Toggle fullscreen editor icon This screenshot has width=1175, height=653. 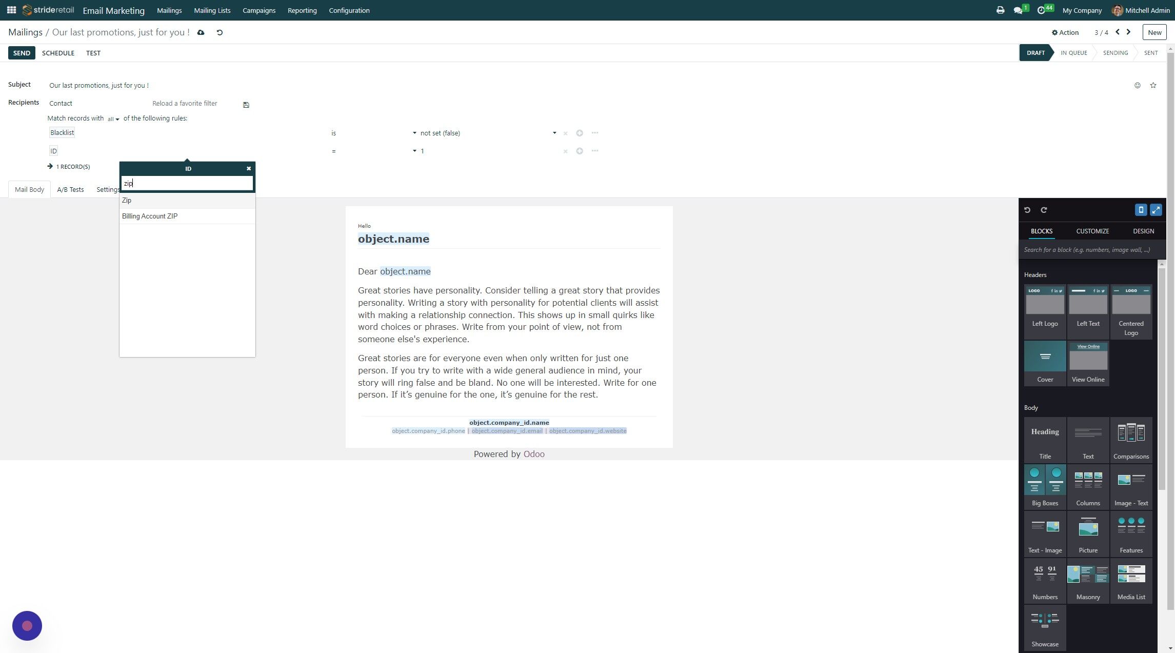pyautogui.click(x=1156, y=210)
